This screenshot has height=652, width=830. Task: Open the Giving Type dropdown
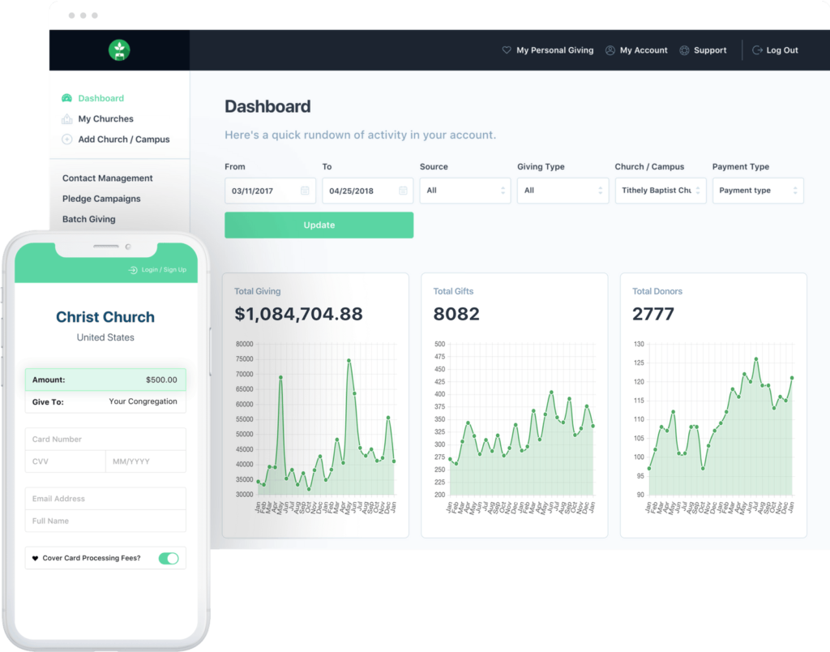coord(563,191)
